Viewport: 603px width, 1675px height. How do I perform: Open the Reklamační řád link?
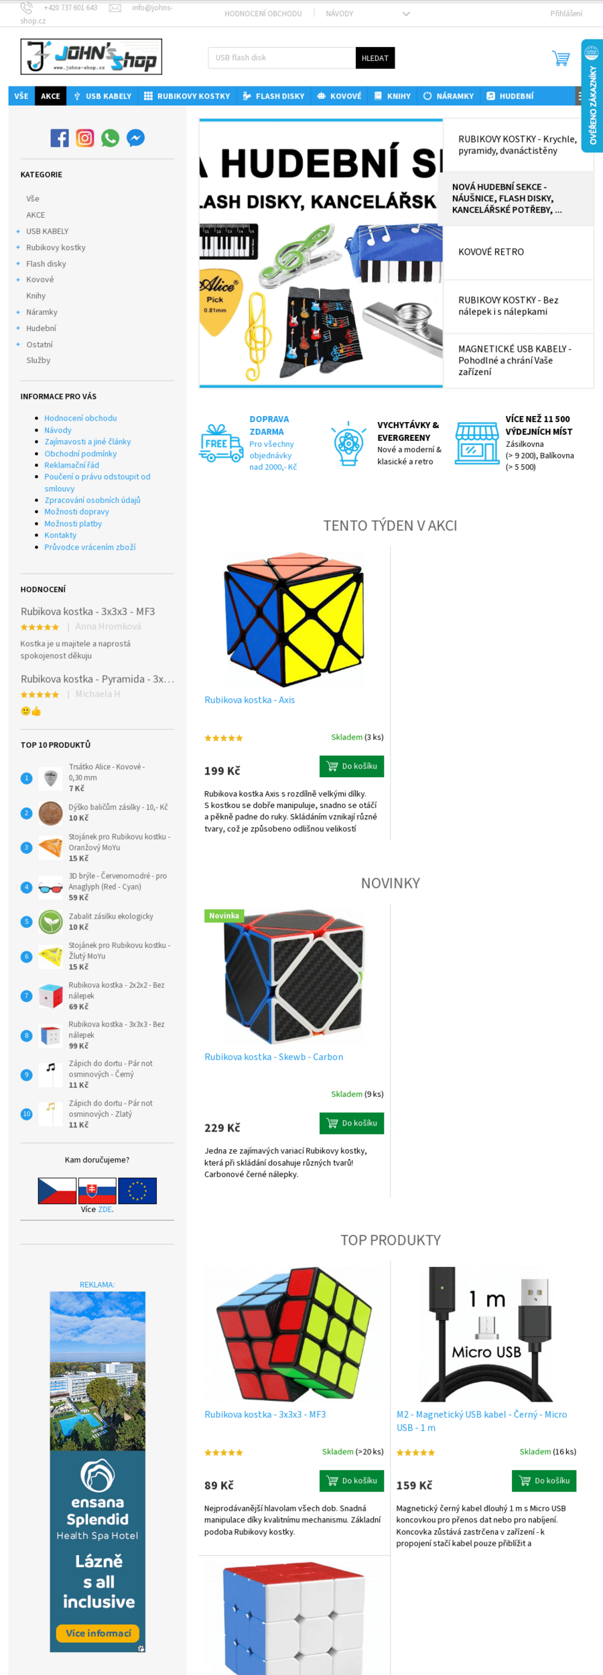[72, 465]
